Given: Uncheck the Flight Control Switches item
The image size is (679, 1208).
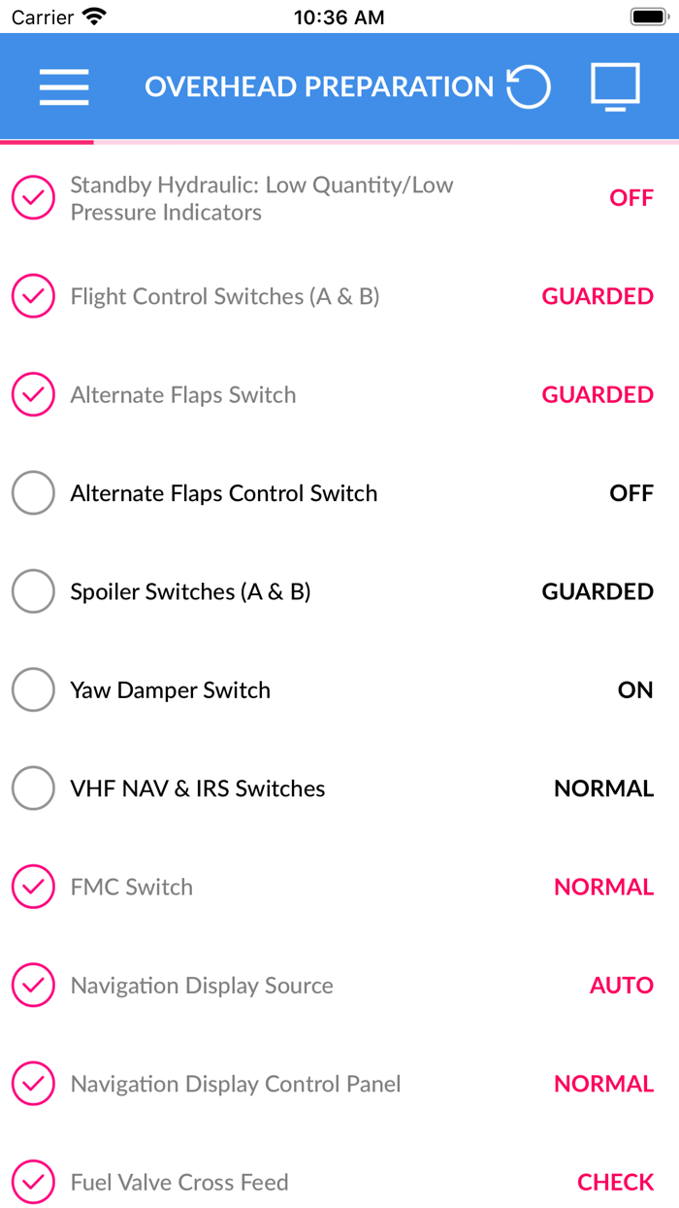Looking at the screenshot, I should [x=32, y=296].
